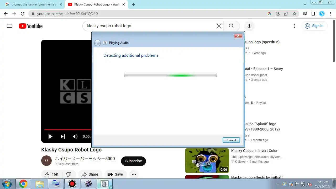
Task: Open YouTube hamburger guide menu
Action: (9, 26)
